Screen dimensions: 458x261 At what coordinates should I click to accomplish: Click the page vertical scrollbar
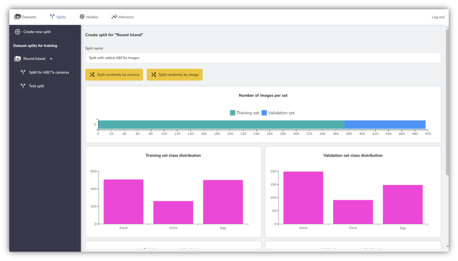click(x=446, y=103)
